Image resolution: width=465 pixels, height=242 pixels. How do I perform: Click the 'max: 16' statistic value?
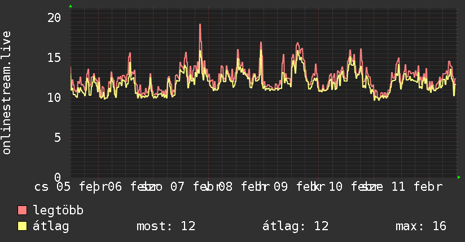(x=421, y=226)
